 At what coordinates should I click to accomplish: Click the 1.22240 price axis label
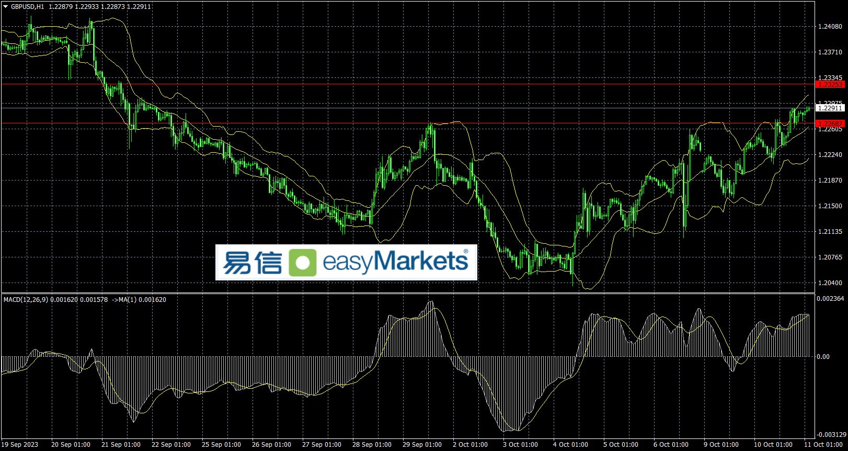point(830,155)
